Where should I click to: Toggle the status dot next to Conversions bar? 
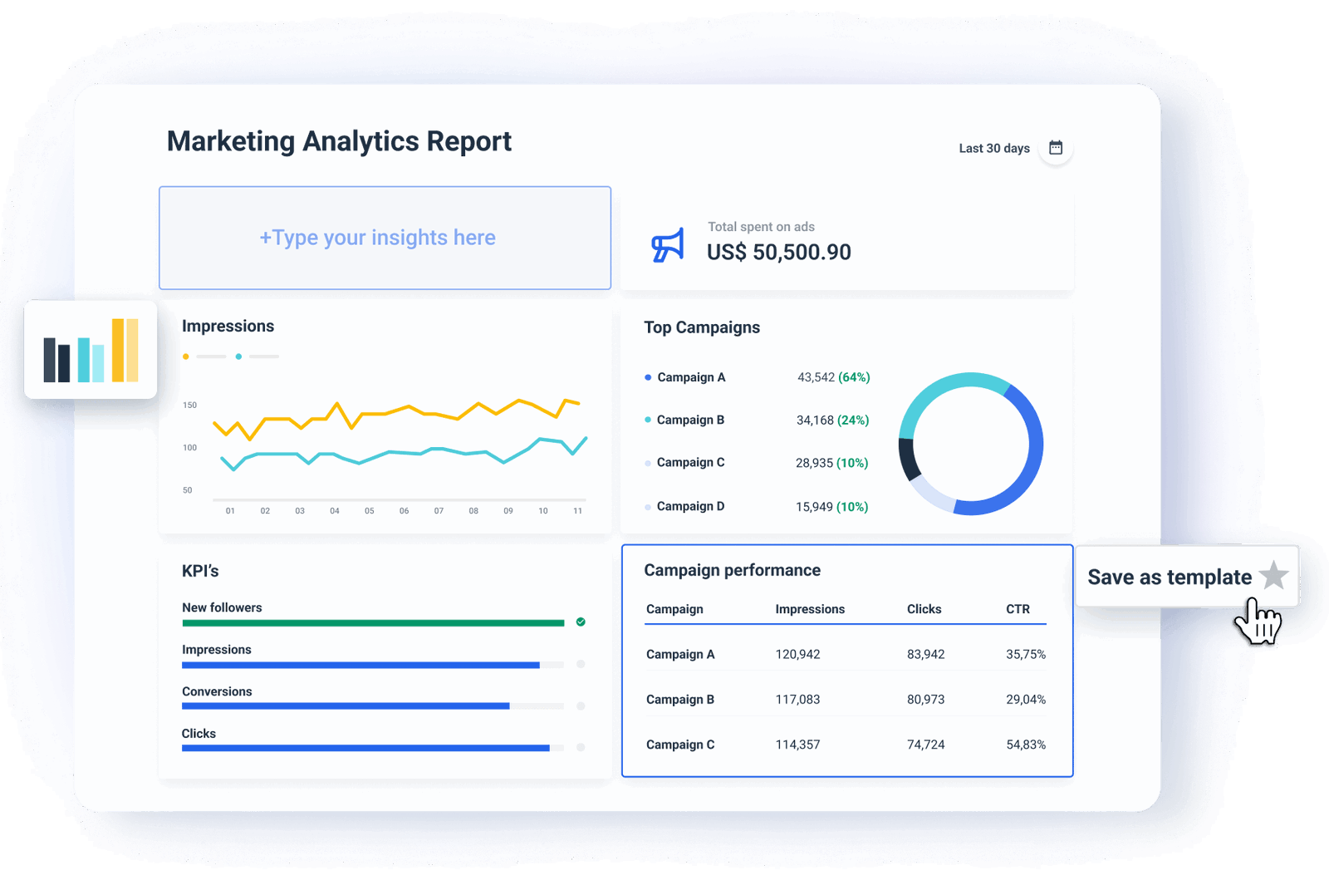[580, 705]
